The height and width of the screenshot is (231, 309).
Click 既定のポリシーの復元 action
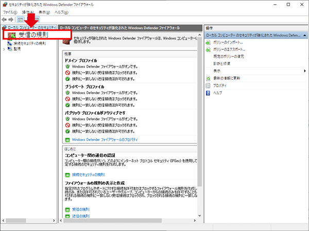tap(229, 57)
